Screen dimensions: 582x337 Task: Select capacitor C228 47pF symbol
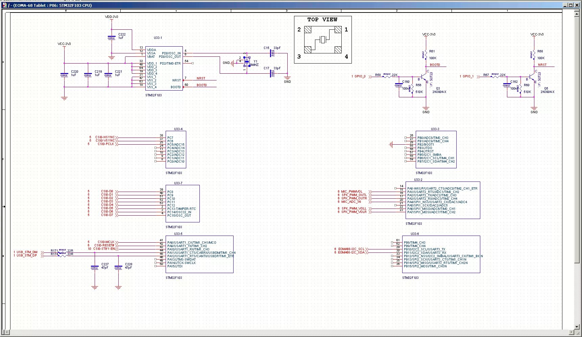click(118, 267)
